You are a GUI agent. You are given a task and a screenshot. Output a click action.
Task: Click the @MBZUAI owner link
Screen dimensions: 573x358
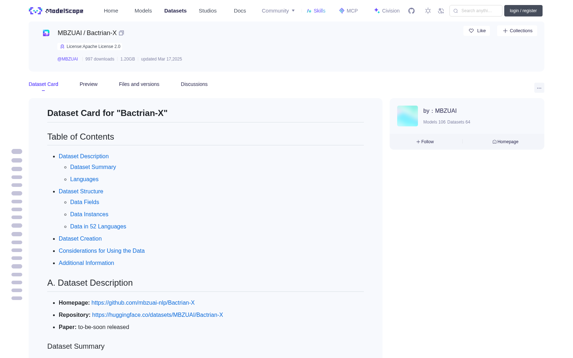coord(68,59)
